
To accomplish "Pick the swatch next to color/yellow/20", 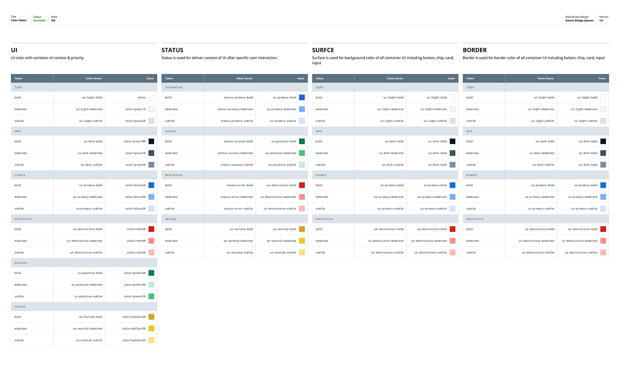I will (151, 340).
